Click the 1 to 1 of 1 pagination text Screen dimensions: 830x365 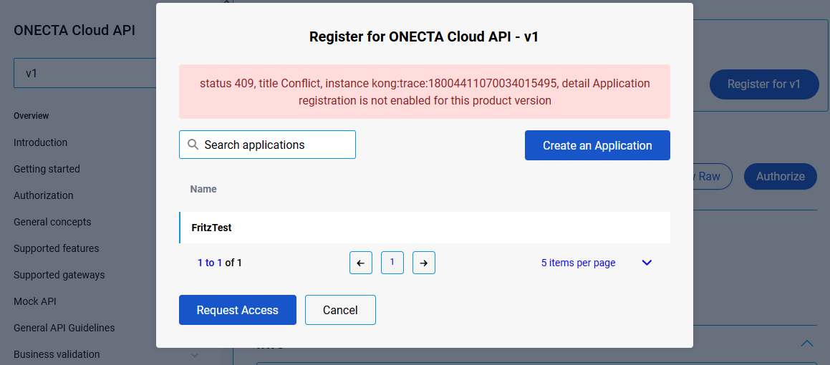point(220,263)
